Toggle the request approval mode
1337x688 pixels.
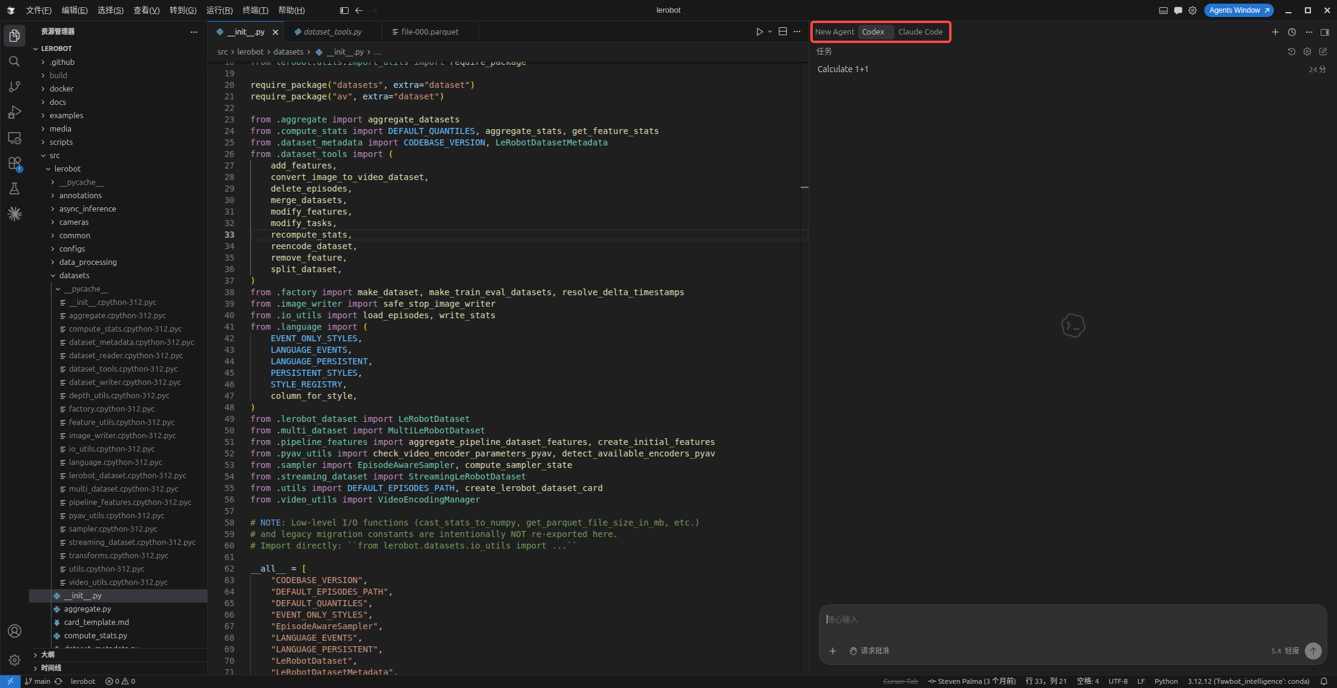(869, 650)
